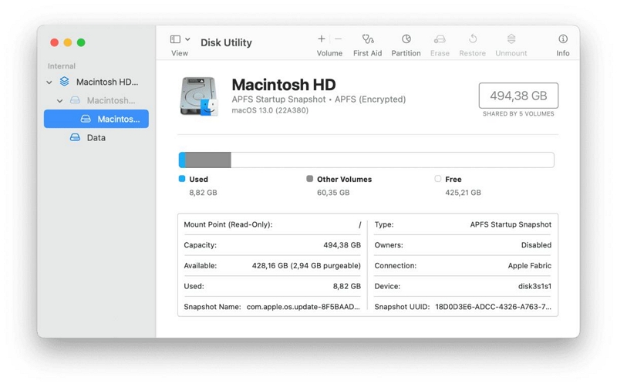
Task: Click 'Mount Point (Read-Only):' label
Action: [x=228, y=224]
